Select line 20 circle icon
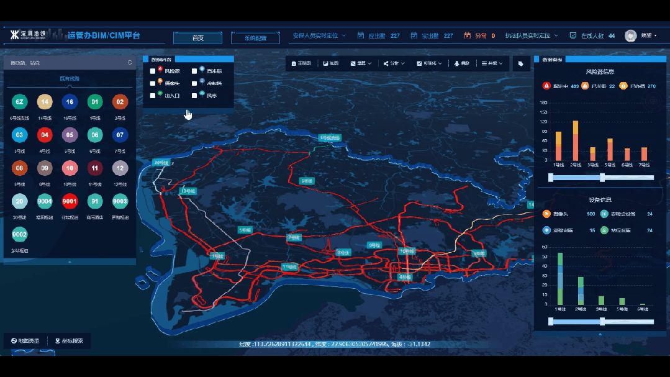Screen dimensions: 670x377 19,201
